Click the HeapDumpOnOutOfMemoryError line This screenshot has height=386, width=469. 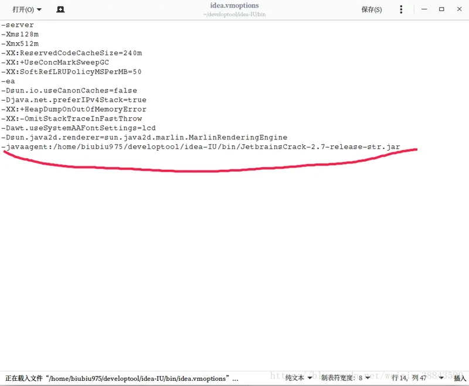(x=74, y=110)
